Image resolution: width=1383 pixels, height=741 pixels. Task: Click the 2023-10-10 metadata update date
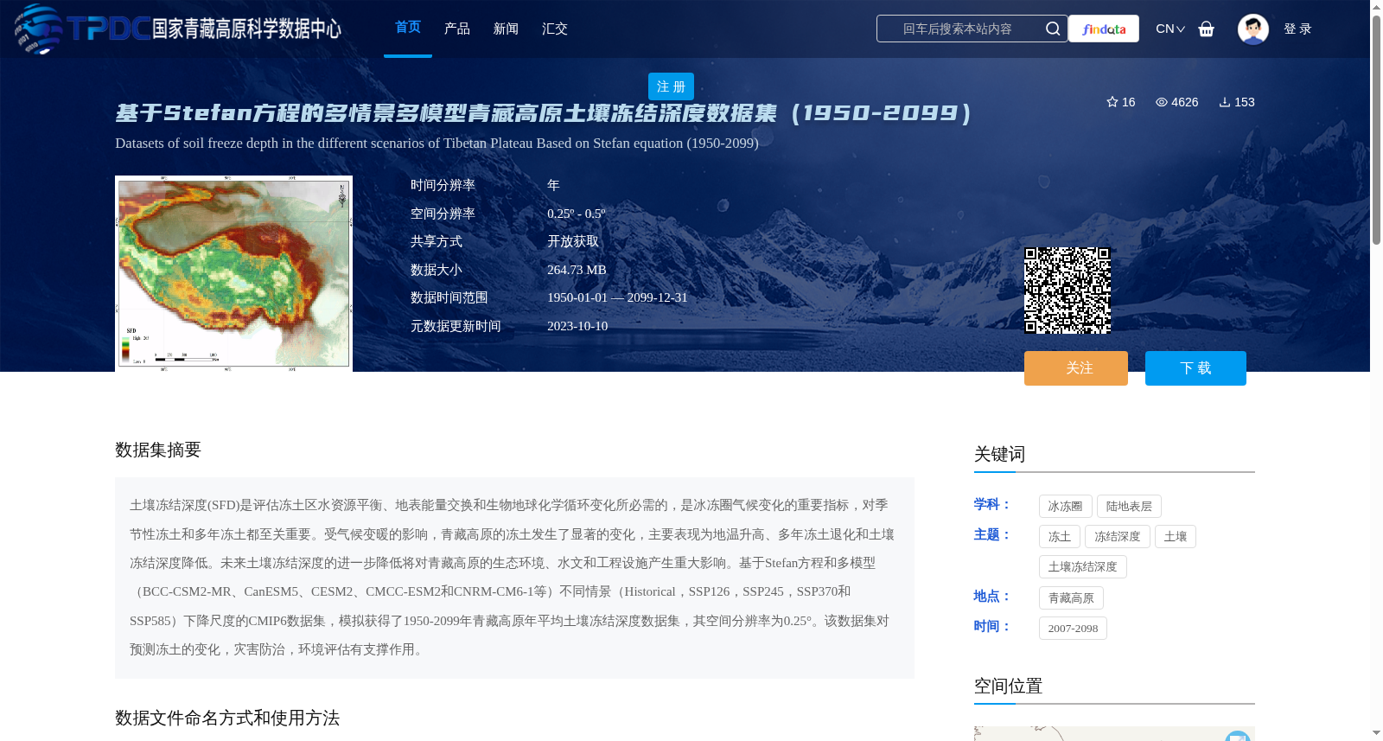point(577,326)
